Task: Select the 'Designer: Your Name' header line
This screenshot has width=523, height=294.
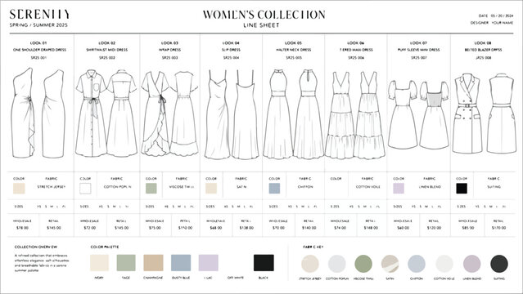Action: [492, 23]
